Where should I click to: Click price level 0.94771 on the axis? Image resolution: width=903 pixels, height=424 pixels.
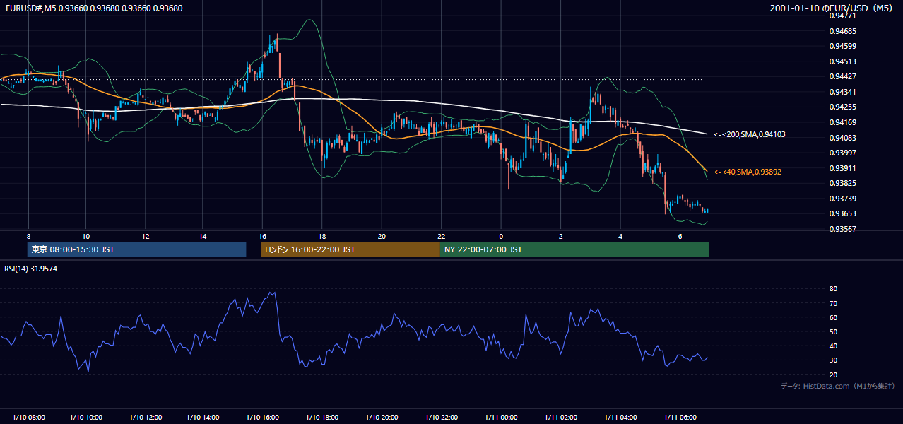coord(842,16)
